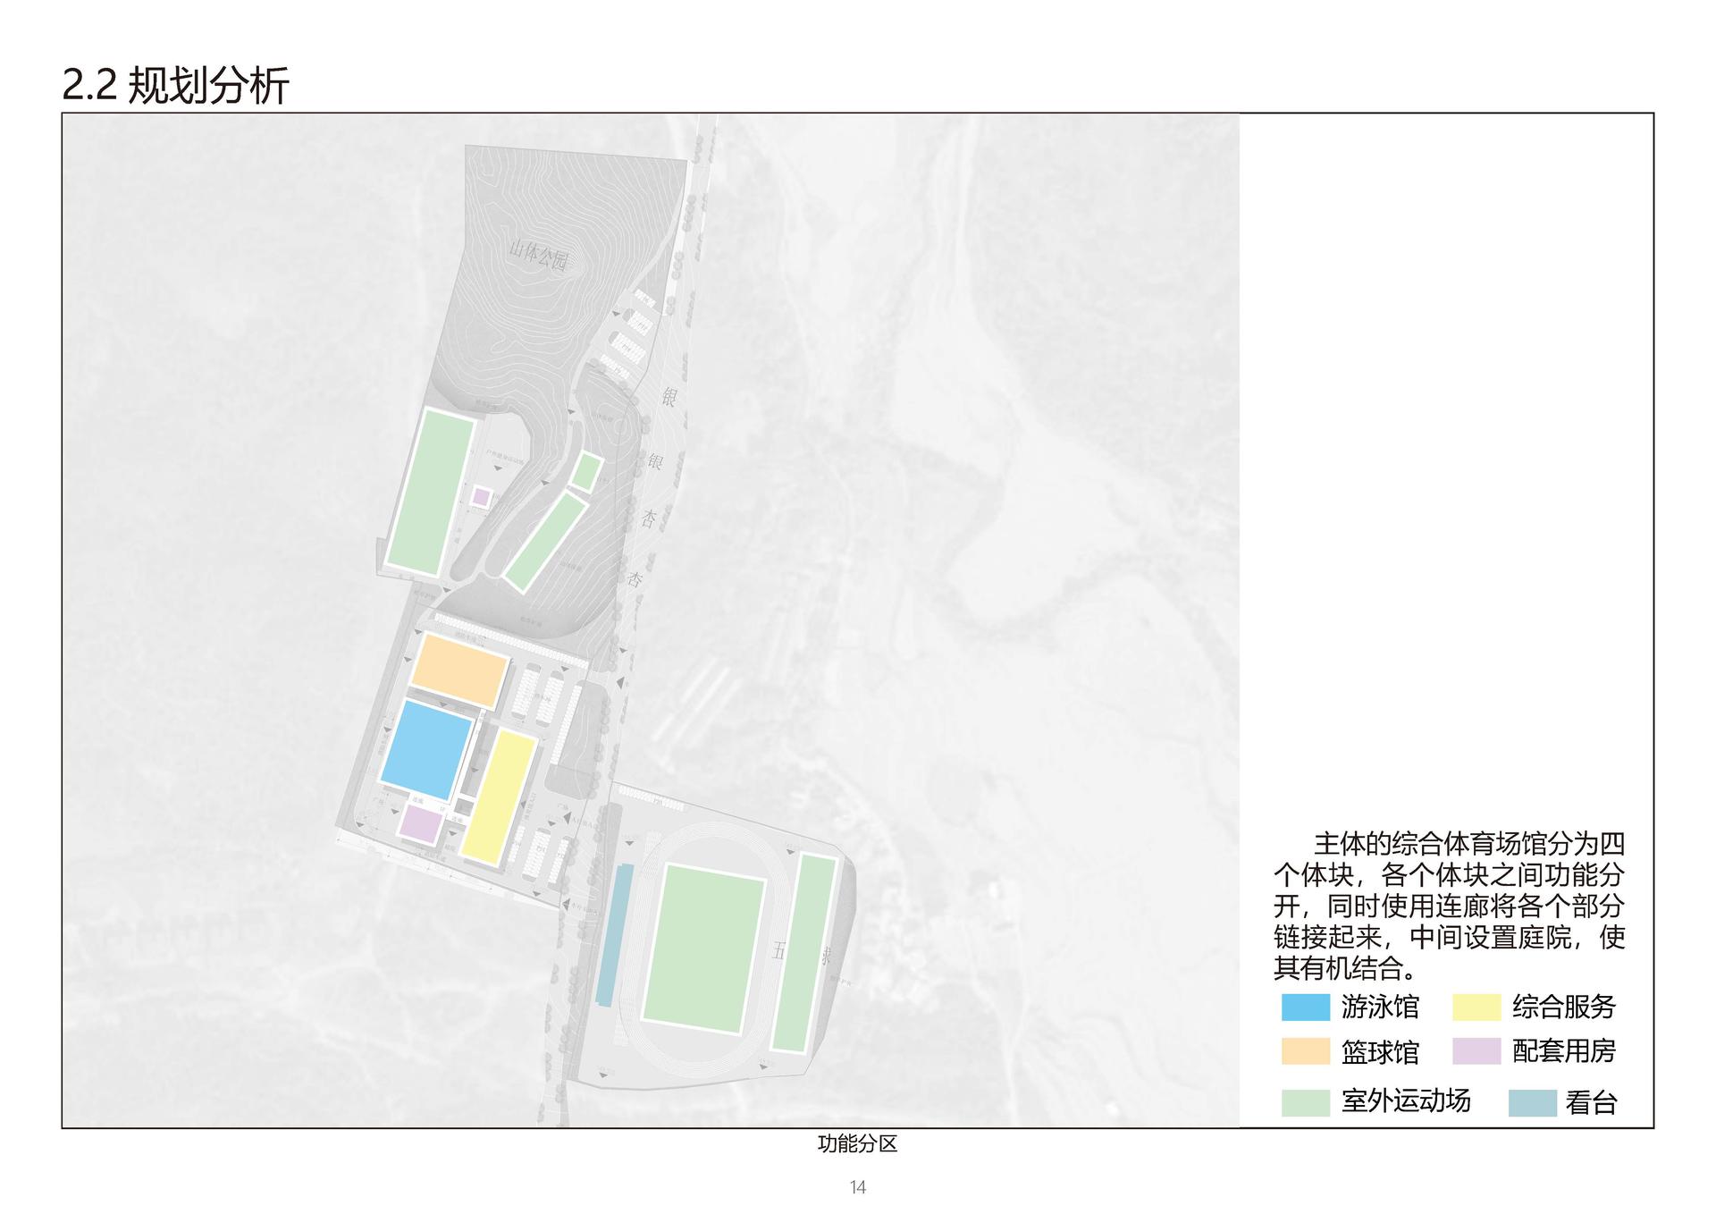Image resolution: width=1716 pixels, height=1214 pixels.
Task: Click the green 室外运动场 legend swatch
Action: (1305, 1102)
